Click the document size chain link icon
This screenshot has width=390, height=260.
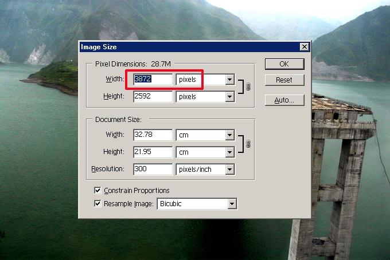point(248,144)
